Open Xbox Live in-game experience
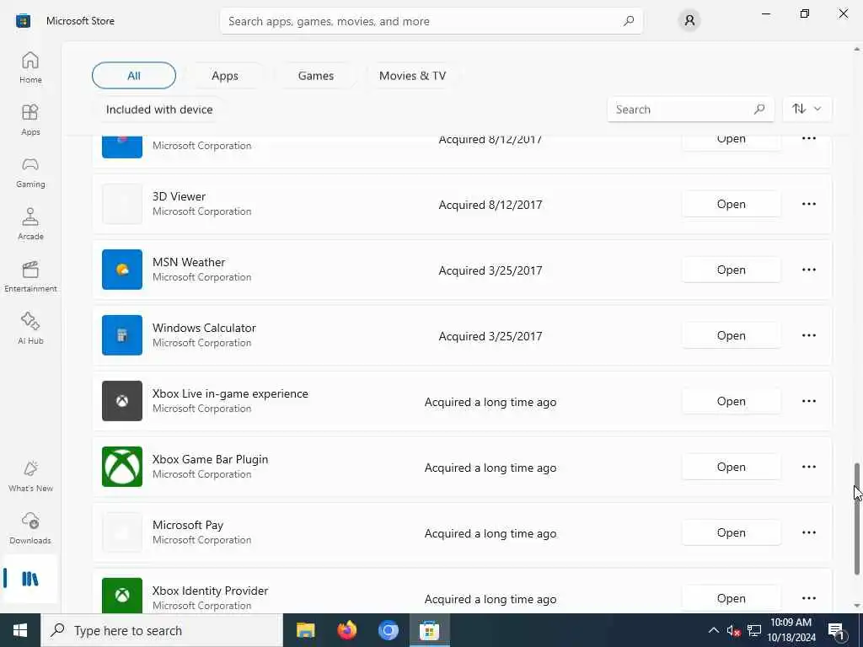Viewport: 863px width, 647px height. pos(731,401)
